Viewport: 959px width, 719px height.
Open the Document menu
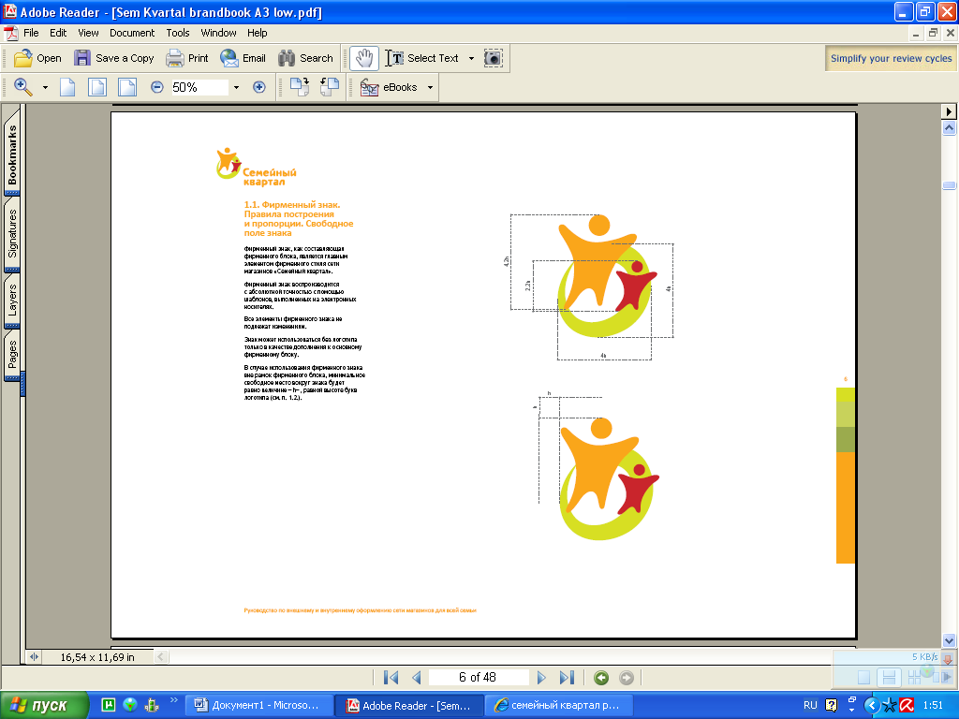tap(132, 33)
